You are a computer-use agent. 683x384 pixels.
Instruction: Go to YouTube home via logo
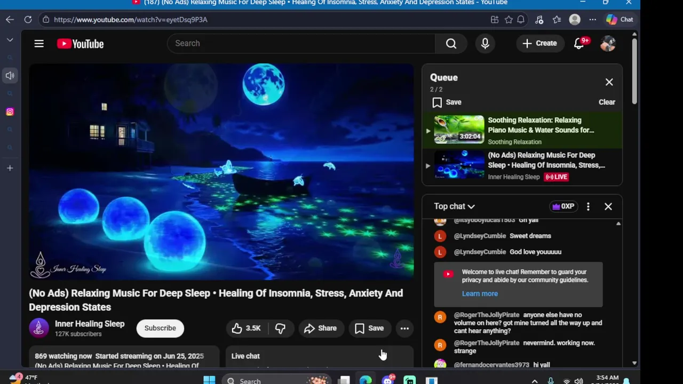click(x=81, y=44)
